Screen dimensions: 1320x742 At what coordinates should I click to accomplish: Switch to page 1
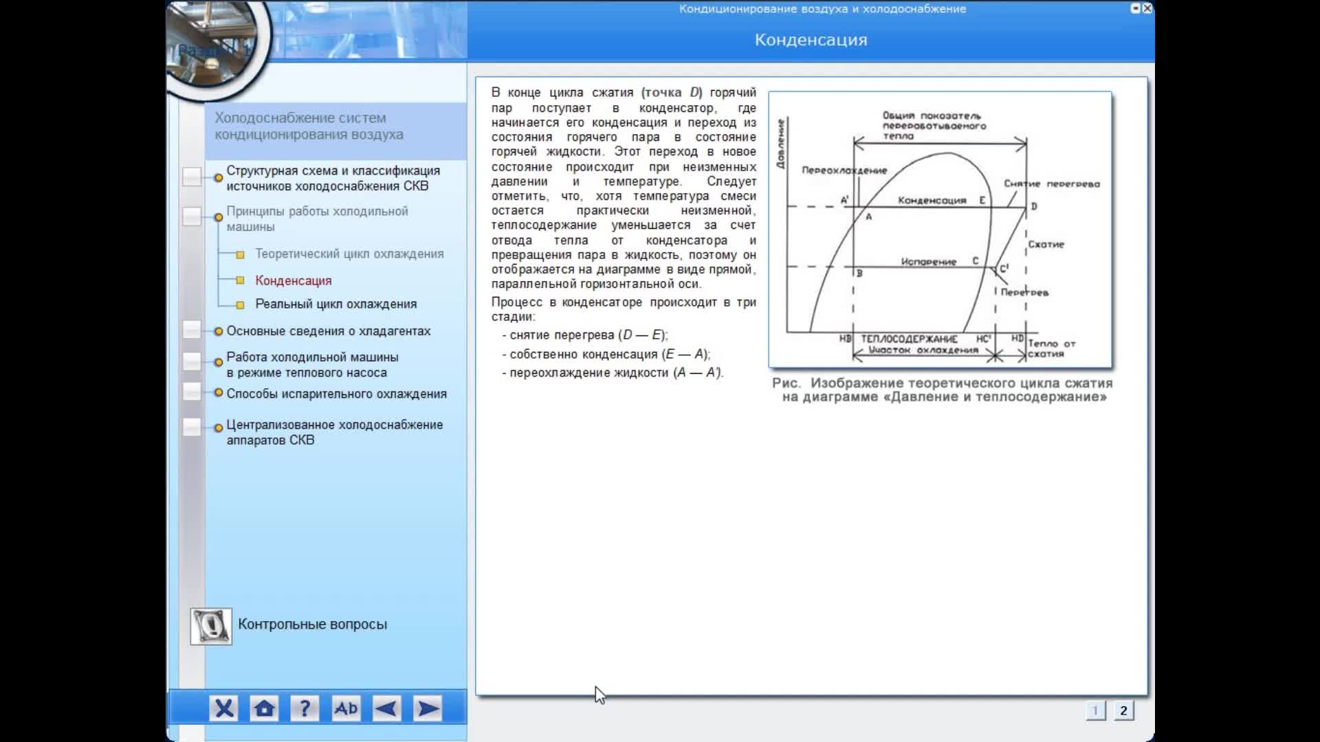pyautogui.click(x=1095, y=710)
